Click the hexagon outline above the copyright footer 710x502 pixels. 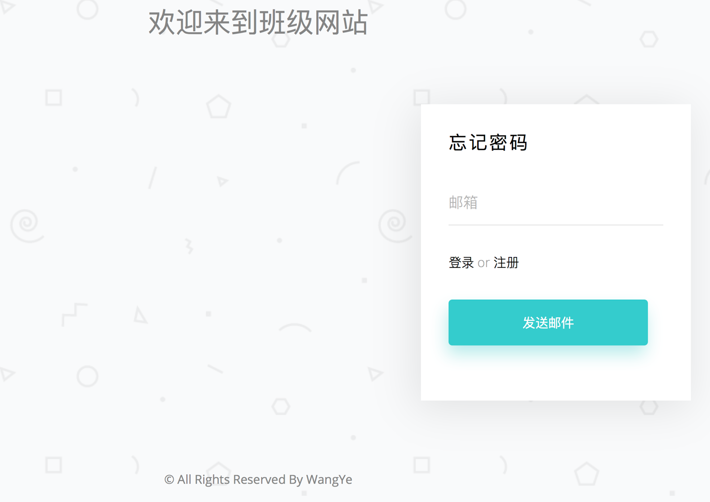[281, 407]
